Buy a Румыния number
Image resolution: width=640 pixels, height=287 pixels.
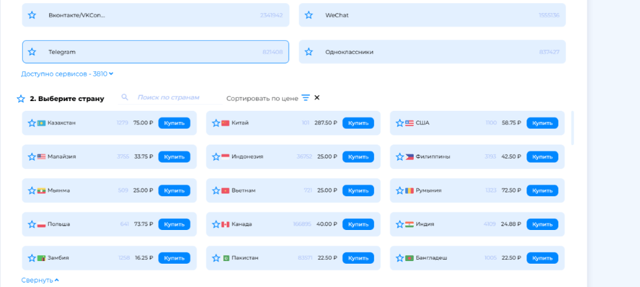coord(543,190)
